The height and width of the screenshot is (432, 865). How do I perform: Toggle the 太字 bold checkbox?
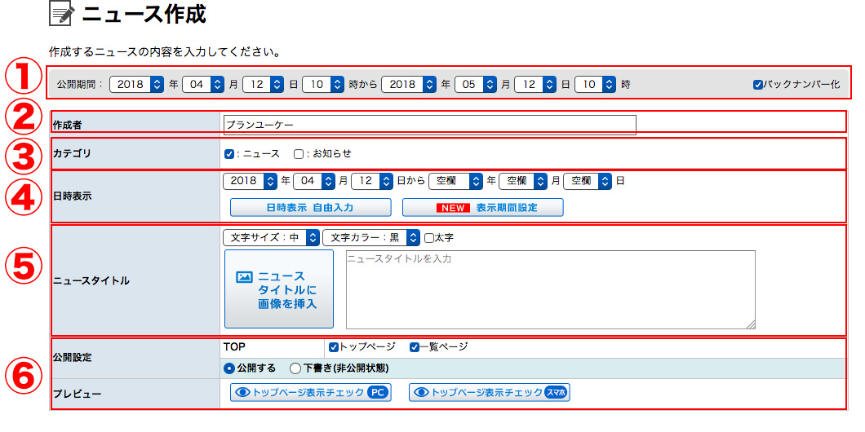pos(429,238)
